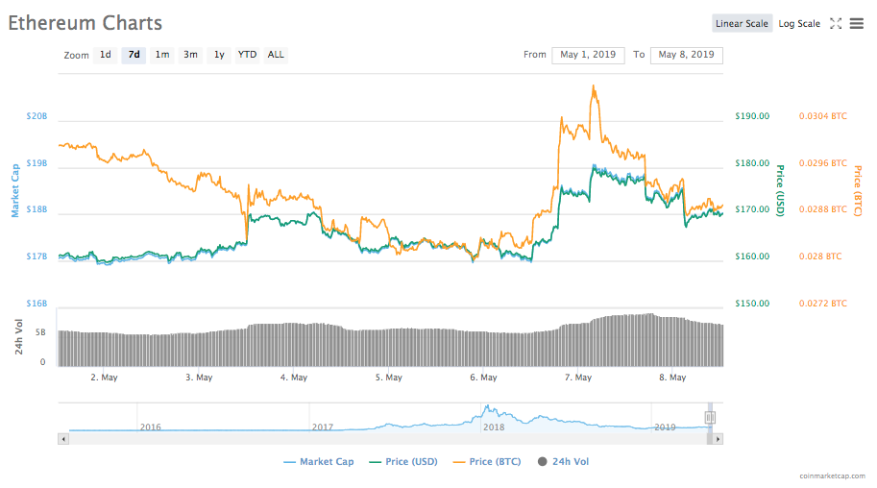Viewport: 877px width, 488px height.
Task: Toggle Price (BTC) series in legend
Action: coord(487,462)
